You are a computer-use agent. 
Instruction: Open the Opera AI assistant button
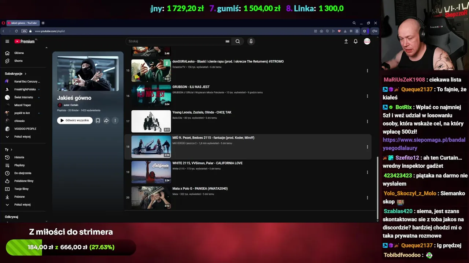click(x=374, y=31)
